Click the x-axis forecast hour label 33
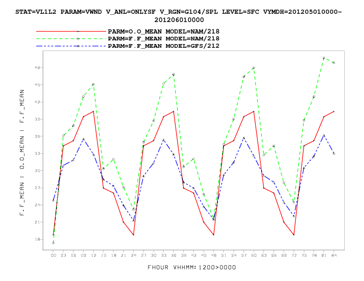 [164, 255]
